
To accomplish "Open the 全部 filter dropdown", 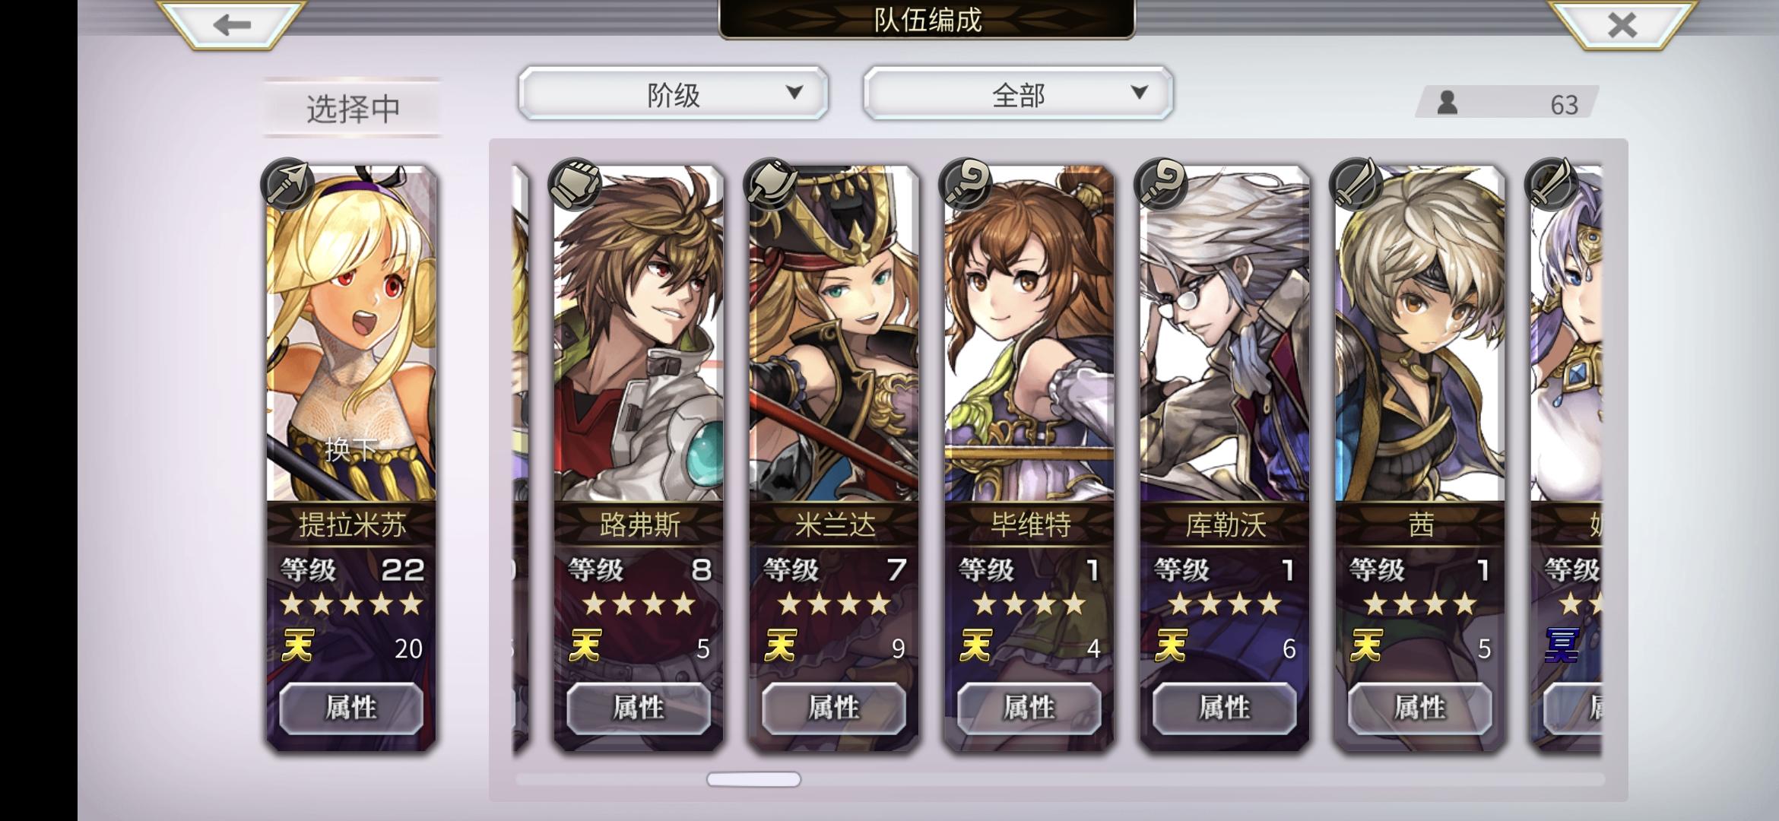I will pos(1018,94).
